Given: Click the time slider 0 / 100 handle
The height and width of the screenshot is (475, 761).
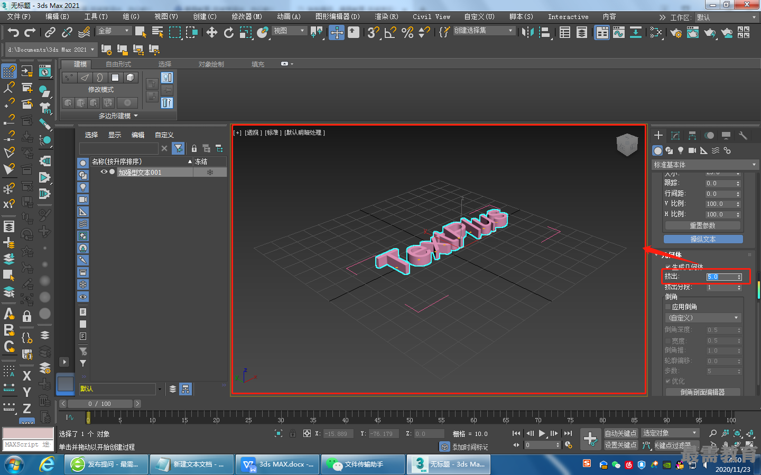Looking at the screenshot, I should 100,404.
